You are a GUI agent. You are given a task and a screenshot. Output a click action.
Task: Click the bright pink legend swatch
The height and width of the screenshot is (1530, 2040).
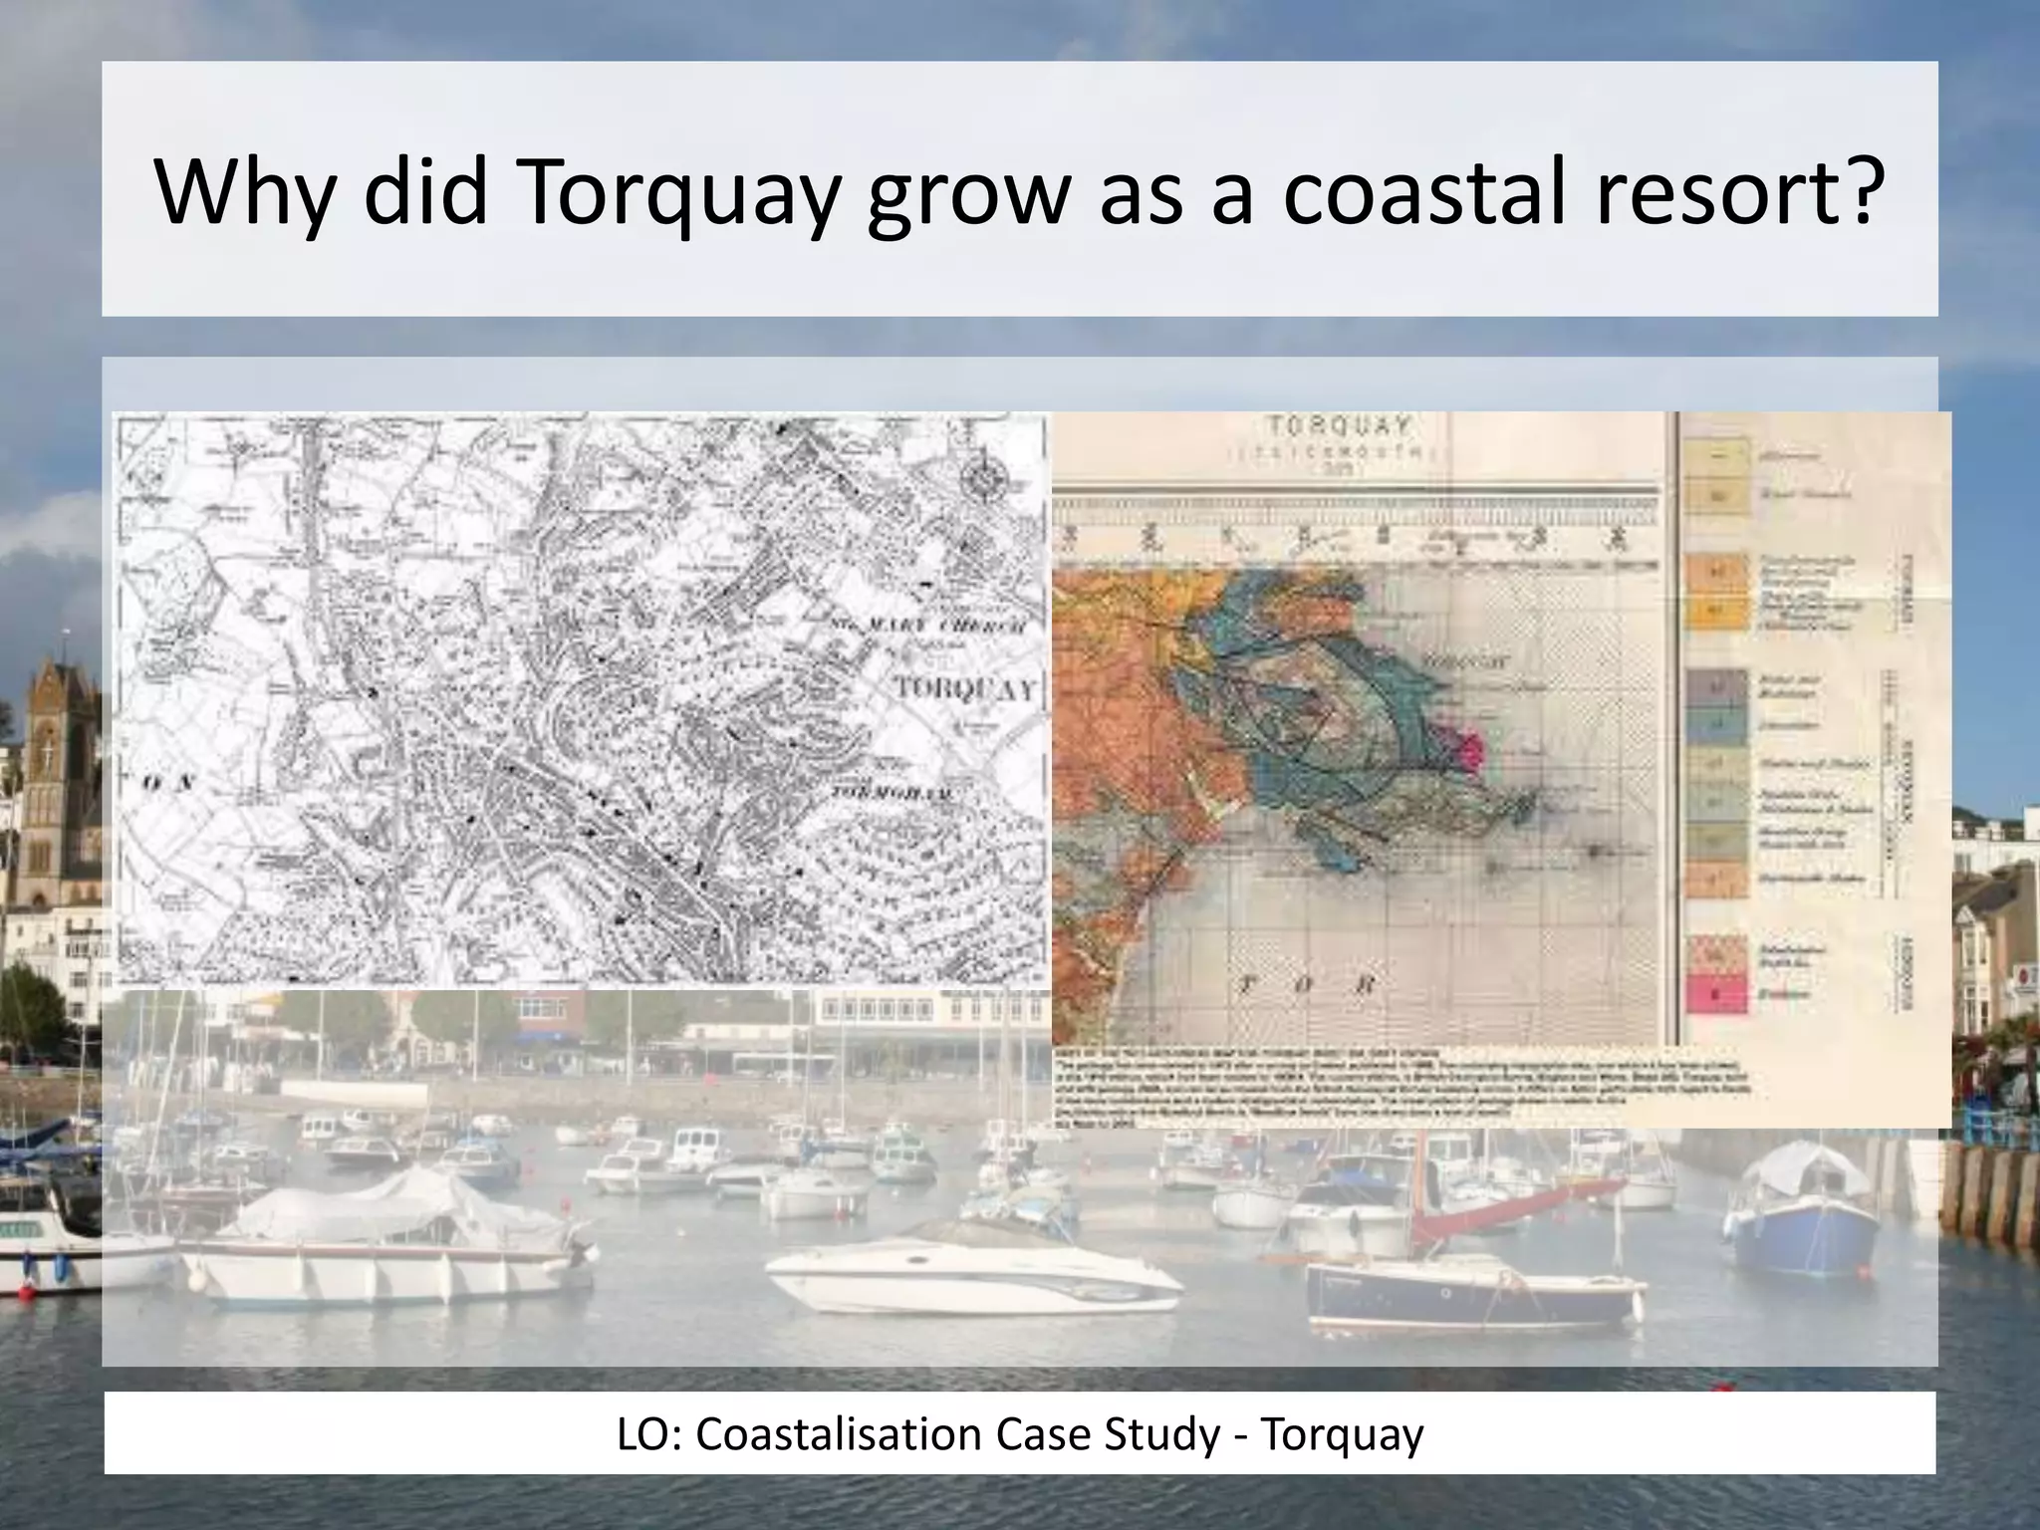[1716, 994]
